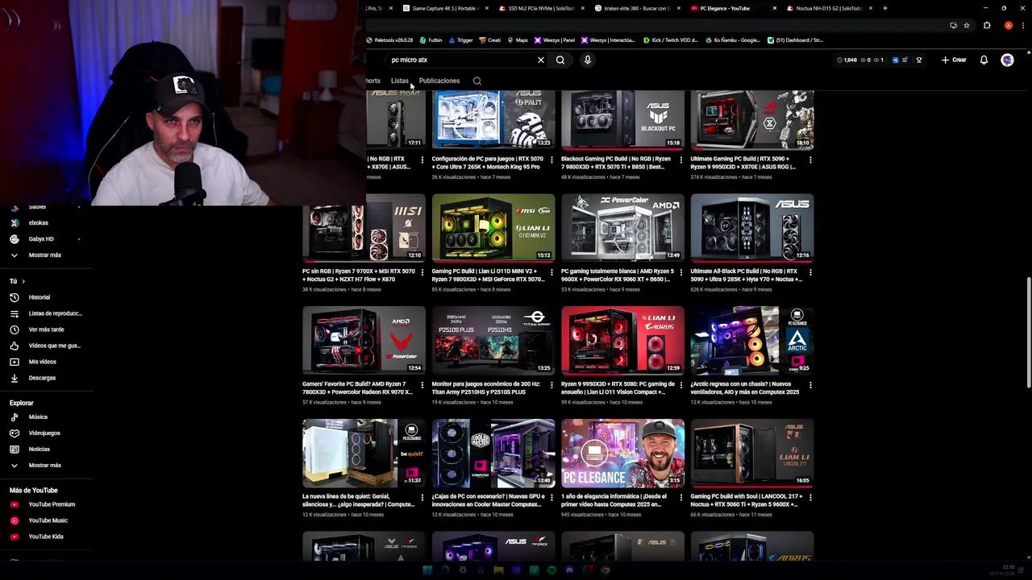Switch to Noctua NH-D15 G2 browser tab
Image resolution: width=1032 pixels, height=580 pixels.
(829, 8)
